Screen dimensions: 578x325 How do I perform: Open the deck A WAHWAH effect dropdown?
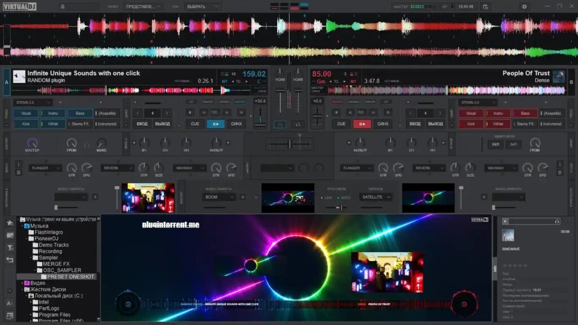pos(190,168)
